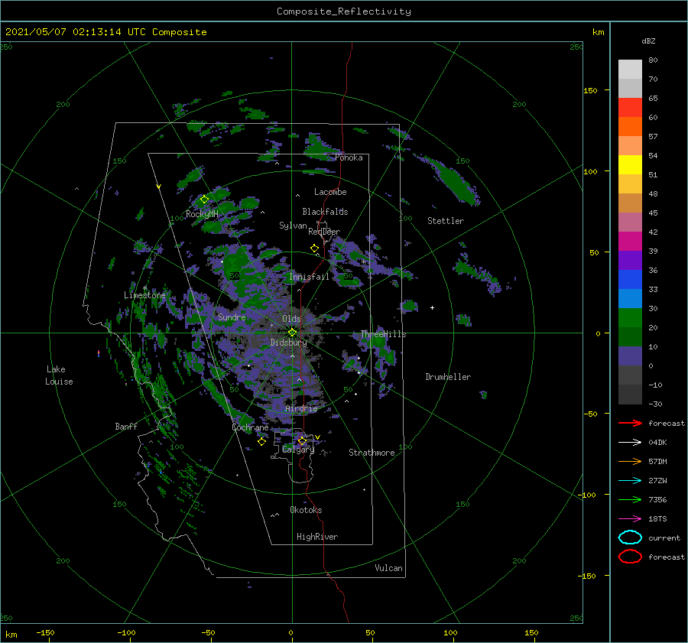
Task: Click the Sundre town label
Action: tap(232, 317)
